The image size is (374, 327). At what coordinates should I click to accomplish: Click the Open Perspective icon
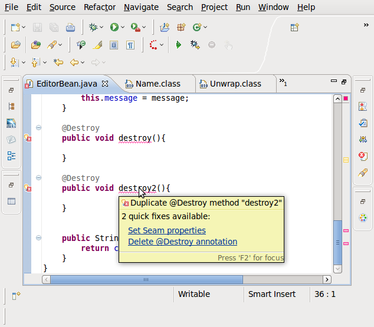point(294,27)
